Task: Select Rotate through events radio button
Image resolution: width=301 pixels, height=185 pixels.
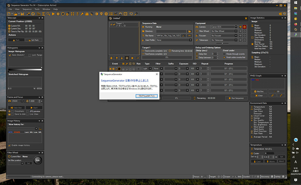Action: click(224, 54)
